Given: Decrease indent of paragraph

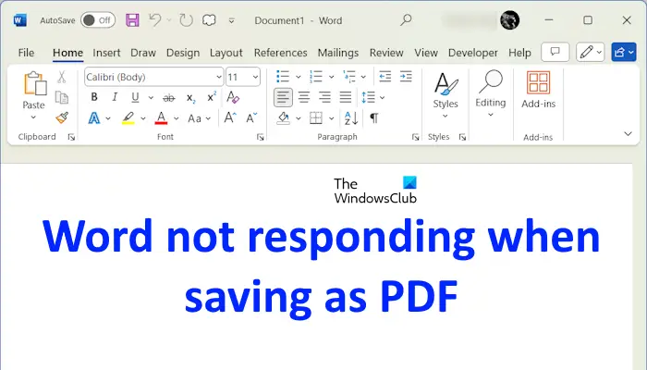Looking at the screenshot, I should (385, 77).
